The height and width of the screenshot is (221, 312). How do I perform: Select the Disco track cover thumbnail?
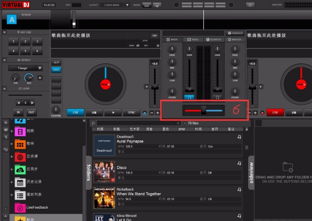(x=104, y=172)
